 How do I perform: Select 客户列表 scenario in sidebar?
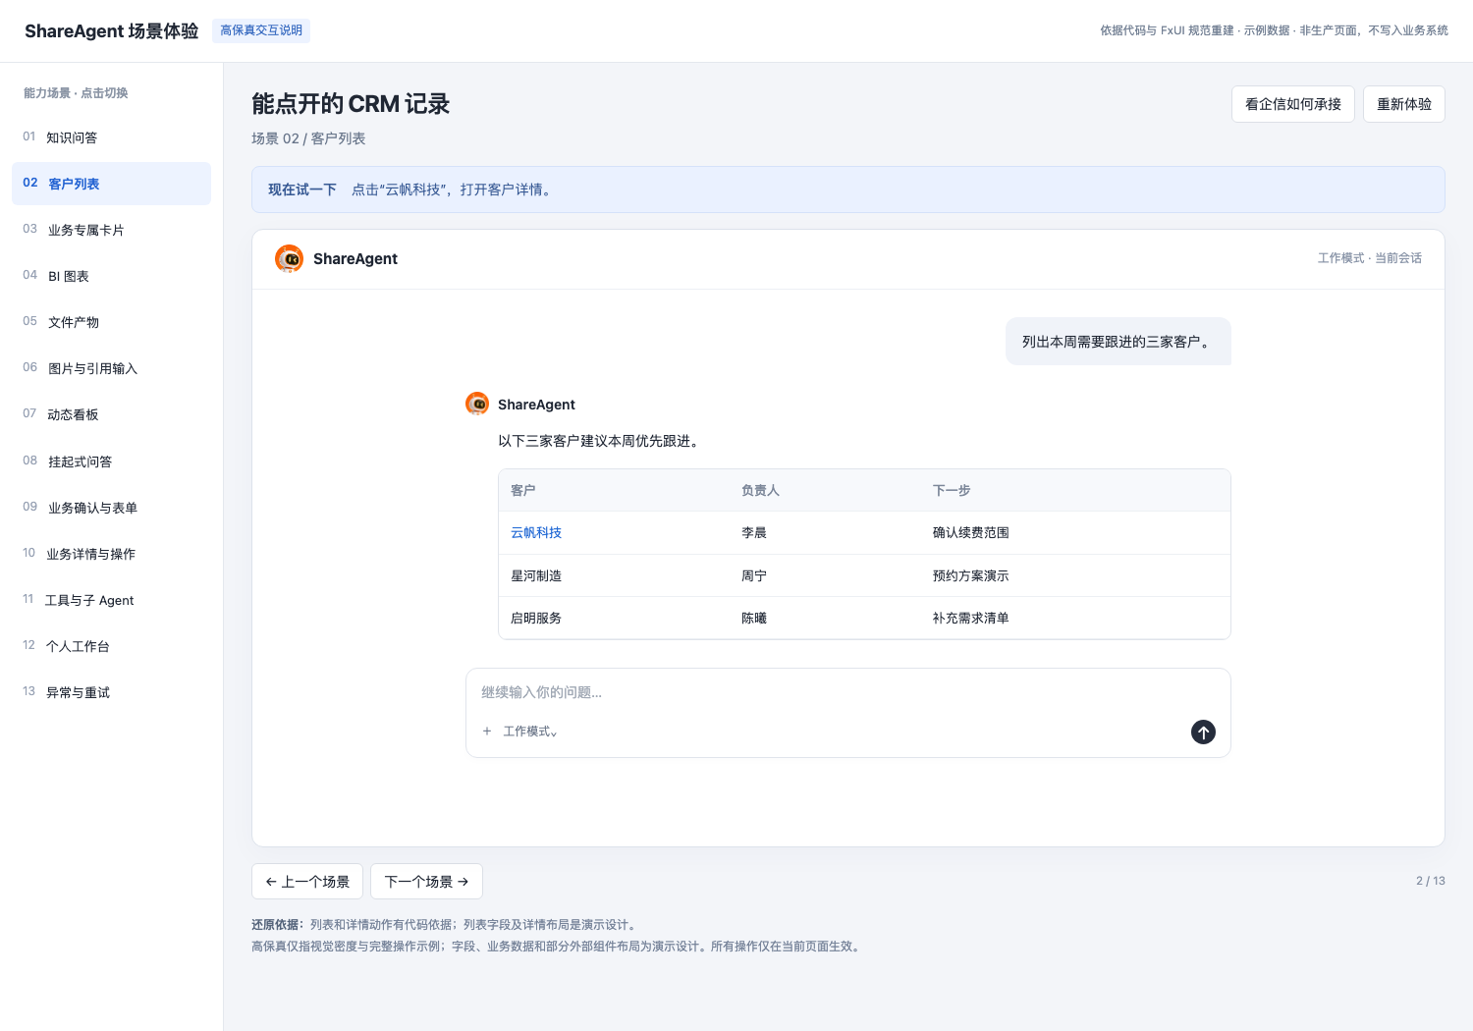click(x=111, y=184)
